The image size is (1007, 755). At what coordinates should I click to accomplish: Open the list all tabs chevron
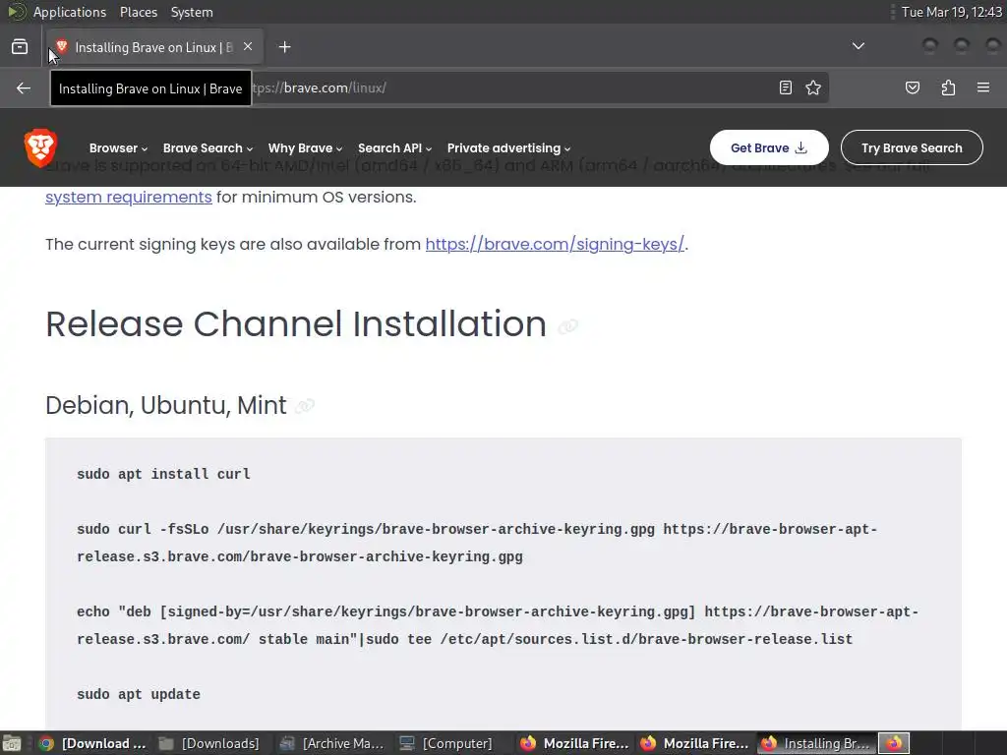858,46
